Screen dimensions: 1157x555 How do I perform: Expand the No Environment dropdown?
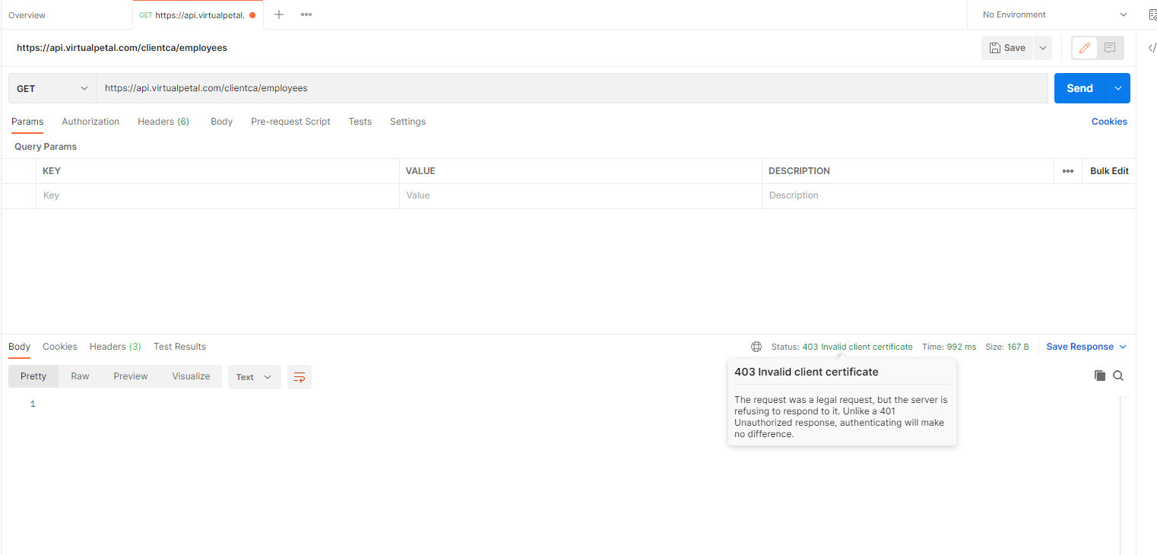coord(1055,14)
